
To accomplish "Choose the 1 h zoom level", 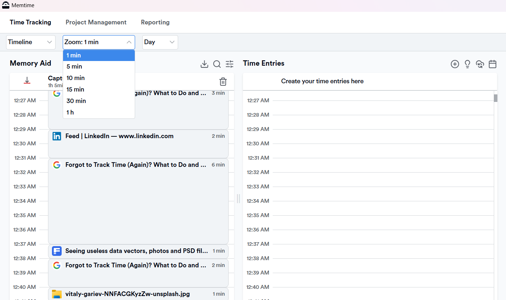I will point(70,112).
